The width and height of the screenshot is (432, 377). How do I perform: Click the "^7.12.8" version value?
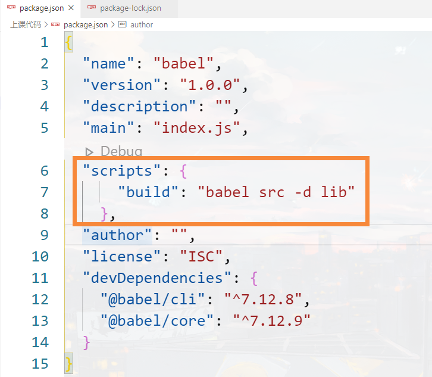pyautogui.click(x=263, y=300)
